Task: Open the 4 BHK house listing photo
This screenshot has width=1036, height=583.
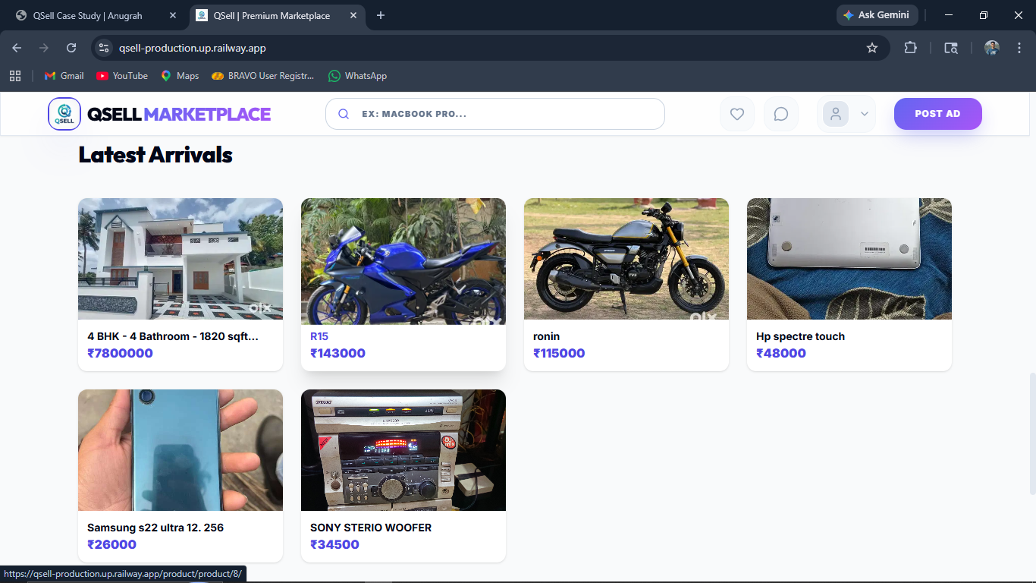Action: pyautogui.click(x=181, y=259)
